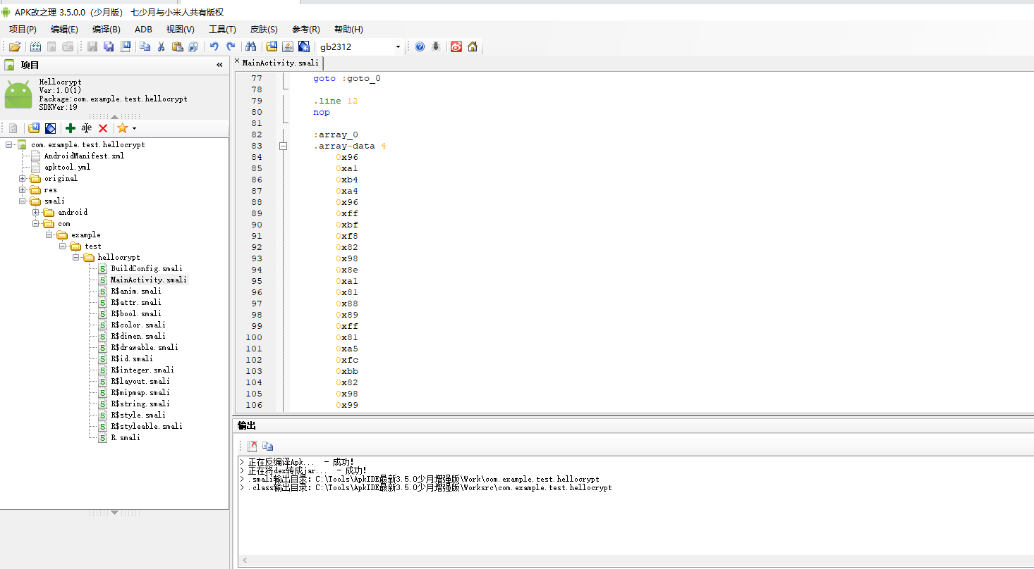Select R$layout.smali in the tree

[x=140, y=381]
